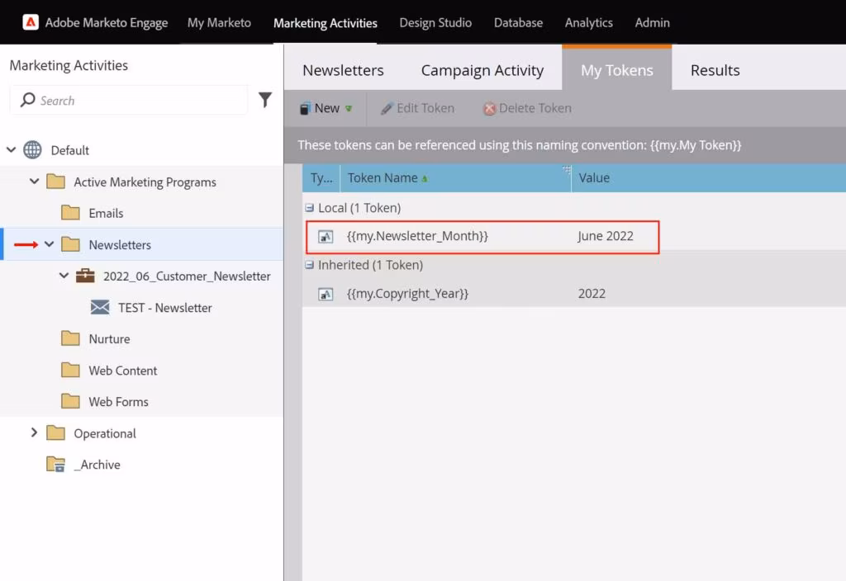
Task: Collapse the Inherited (1 Token) group
Action: click(310, 265)
